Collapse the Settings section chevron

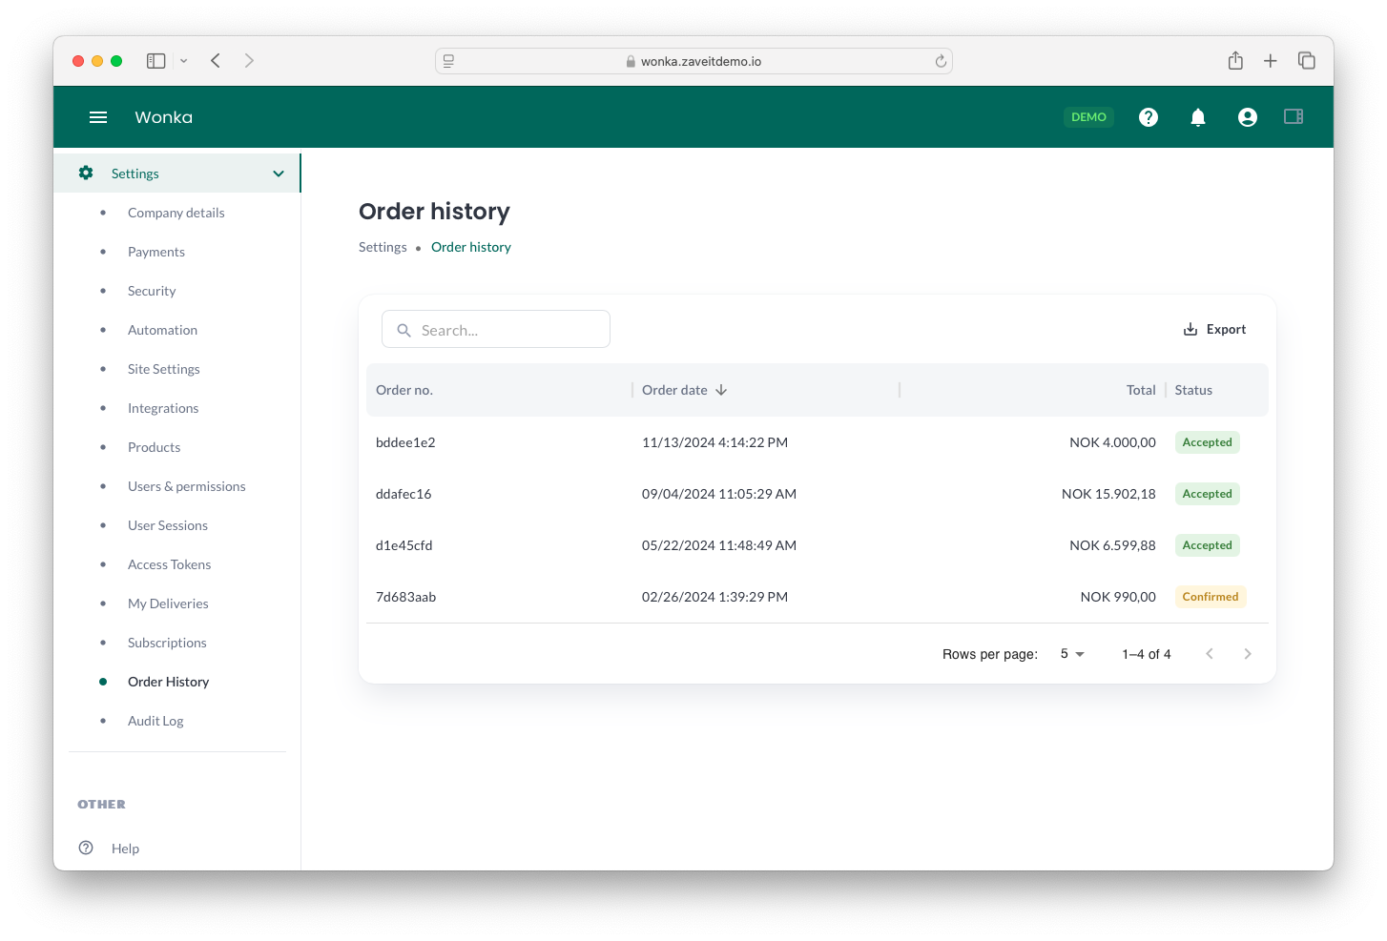[x=279, y=174]
